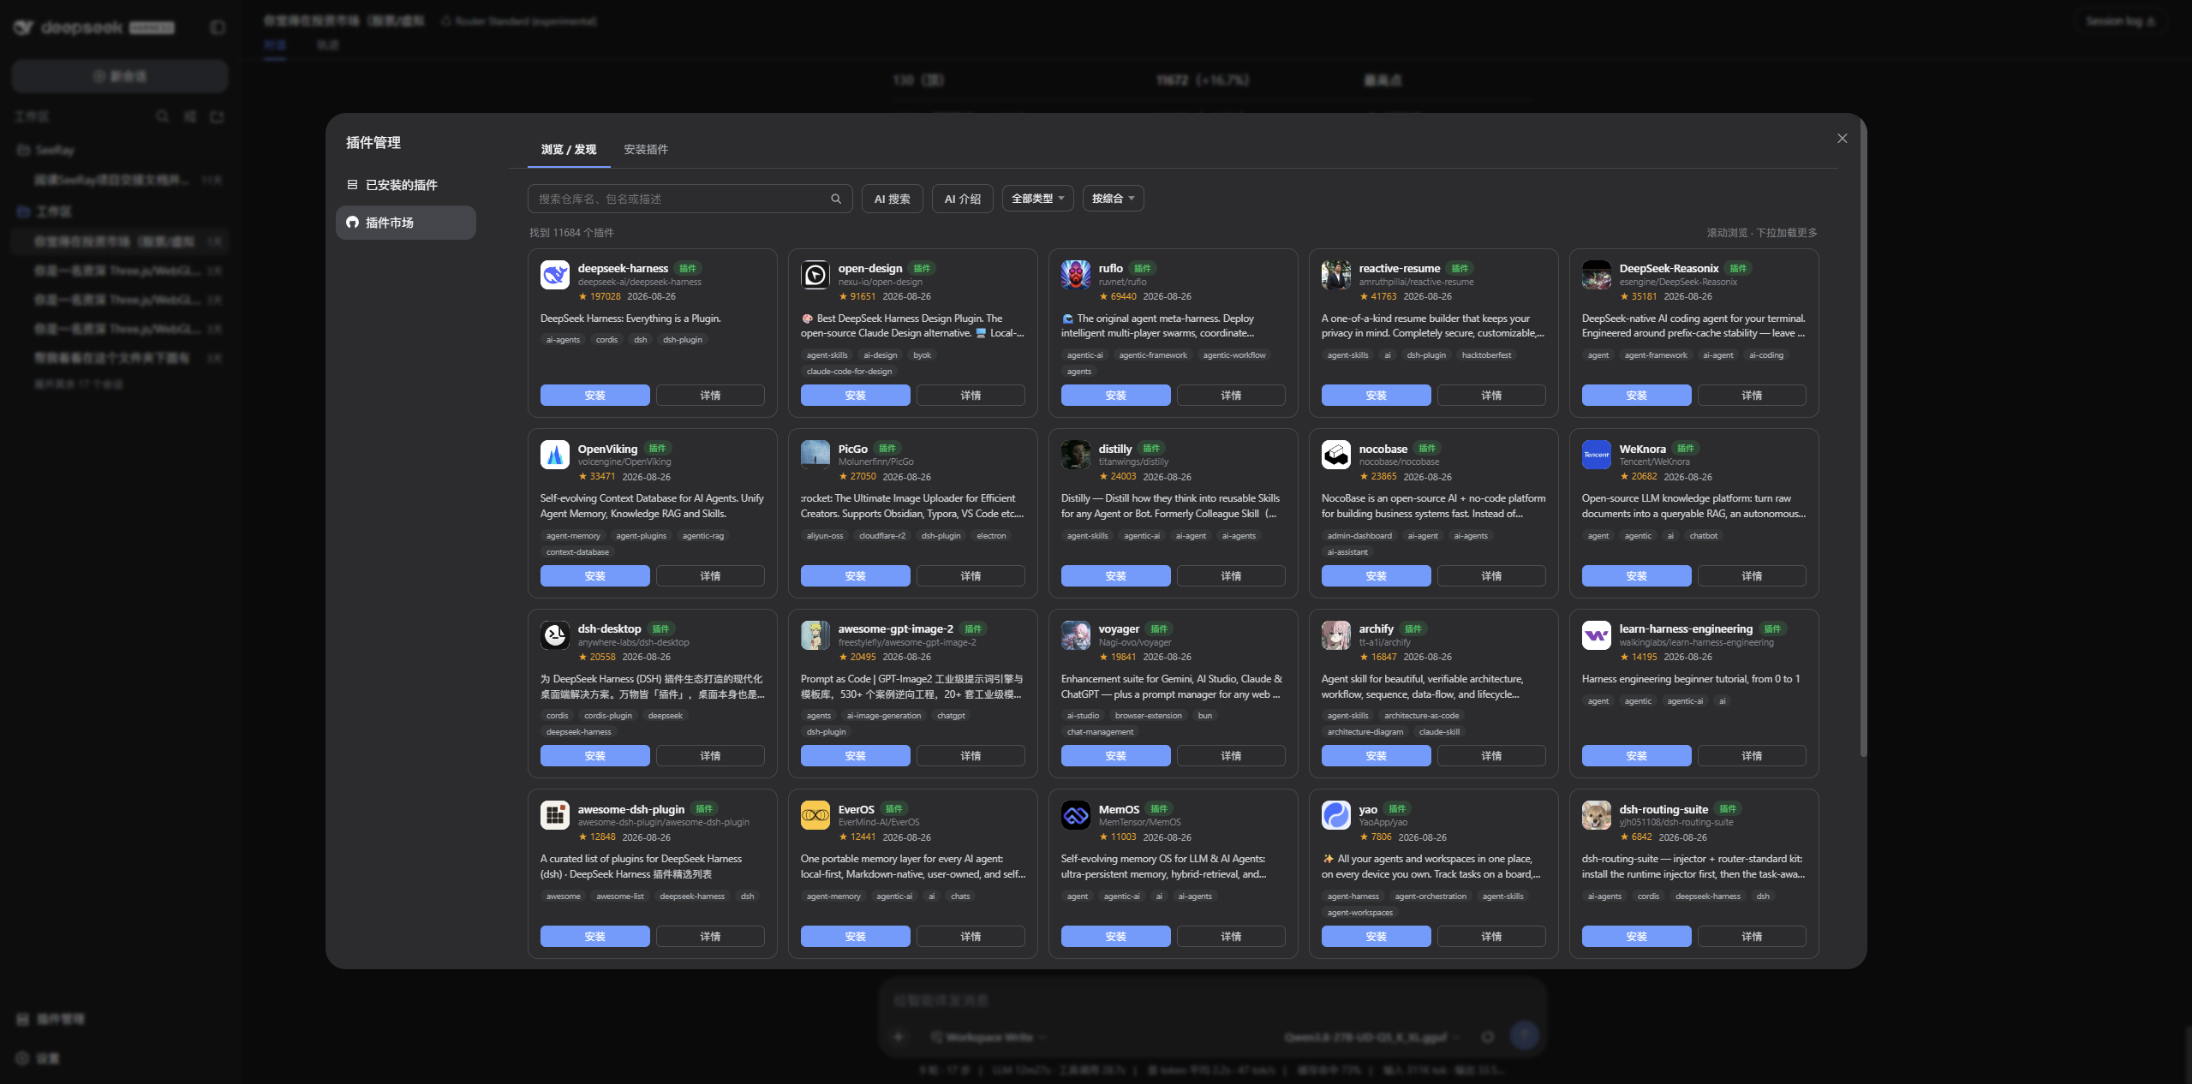
Task: Open details for reactive-resume
Action: tap(1491, 396)
